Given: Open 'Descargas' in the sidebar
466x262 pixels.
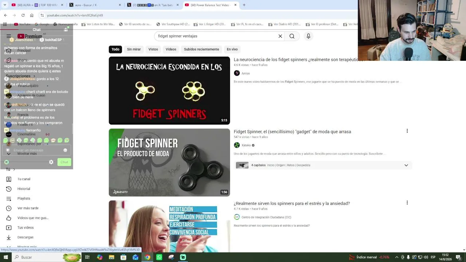Looking at the screenshot, I should click(x=25, y=237).
